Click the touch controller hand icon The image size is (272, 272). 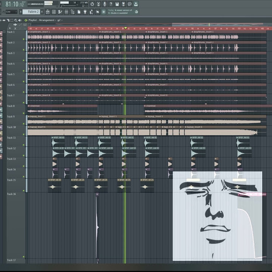(x=97, y=12)
